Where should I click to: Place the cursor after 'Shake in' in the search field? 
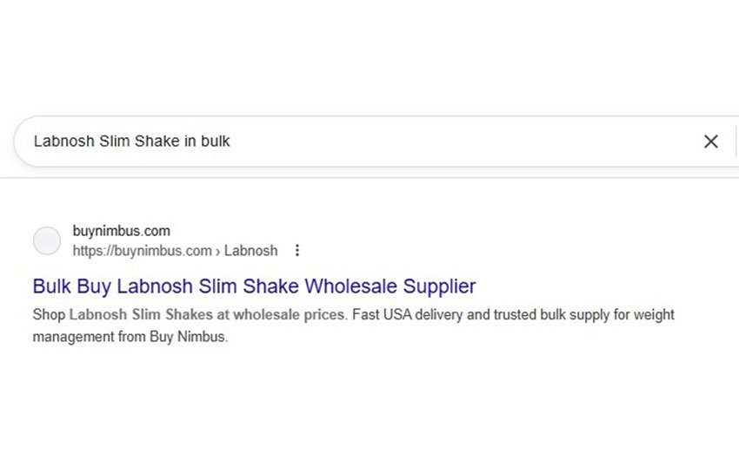(197, 141)
